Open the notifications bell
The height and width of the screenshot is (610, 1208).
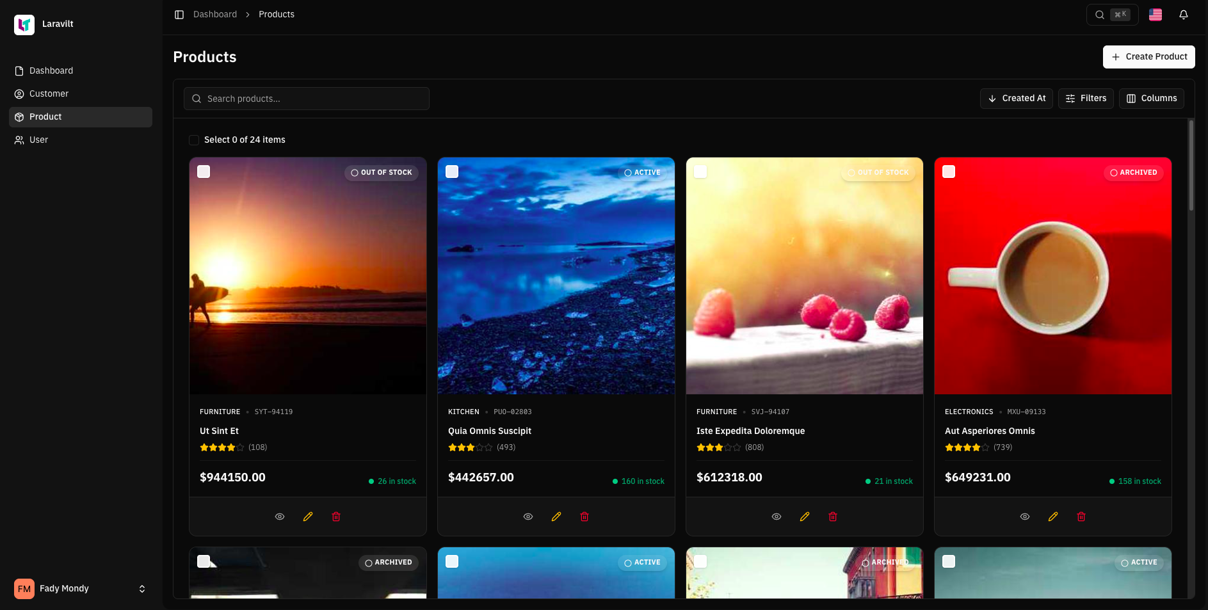1183,15
